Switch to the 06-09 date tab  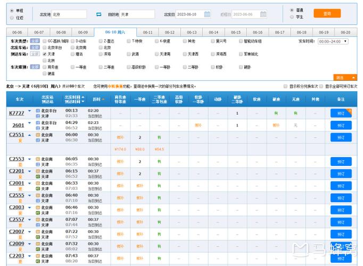click(82, 32)
